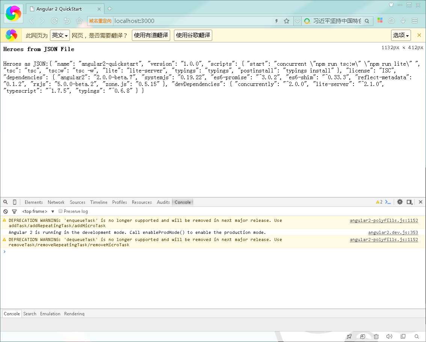Viewport: 426px width, 342px height.
Task: Click the 域名重定向 badge
Action: pyautogui.click(x=100, y=21)
